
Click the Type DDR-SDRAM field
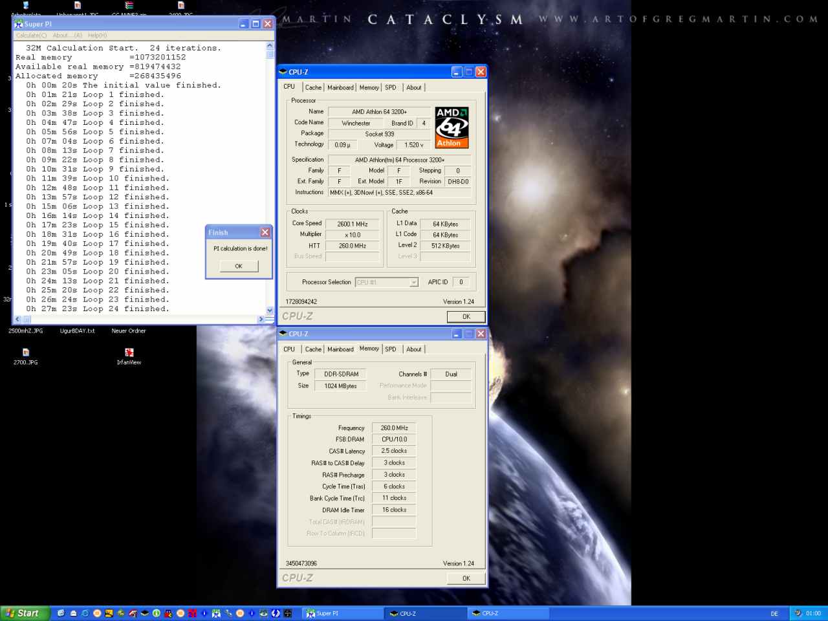tap(340, 374)
